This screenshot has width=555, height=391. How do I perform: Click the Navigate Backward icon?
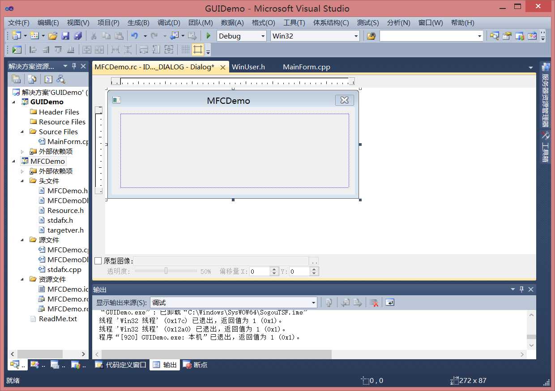[175, 36]
